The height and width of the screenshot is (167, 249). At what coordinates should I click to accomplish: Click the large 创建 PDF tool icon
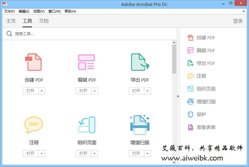tap(33, 62)
